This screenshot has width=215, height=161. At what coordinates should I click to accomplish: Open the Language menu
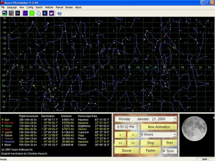click(12, 7)
